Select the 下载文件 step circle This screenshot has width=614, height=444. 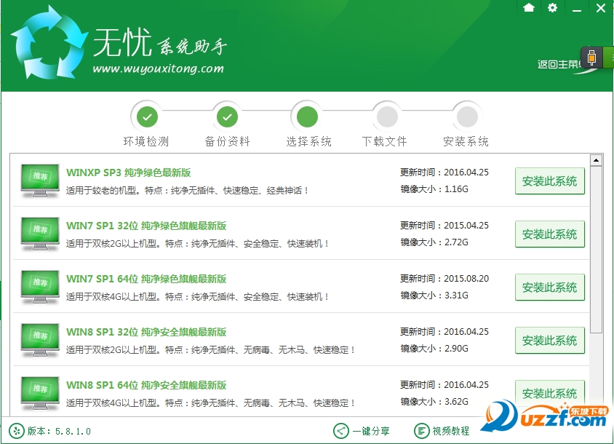click(x=386, y=116)
